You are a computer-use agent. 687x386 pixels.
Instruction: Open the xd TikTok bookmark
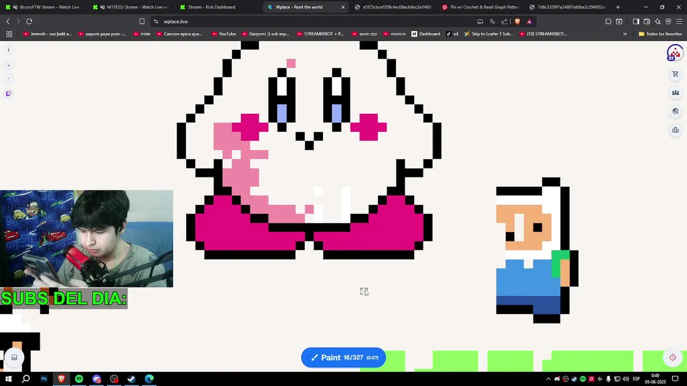click(x=452, y=34)
